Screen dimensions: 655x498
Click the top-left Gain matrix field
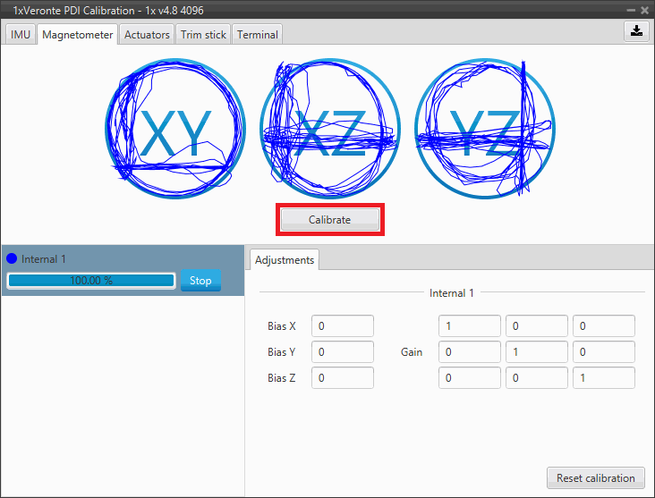[469, 326]
